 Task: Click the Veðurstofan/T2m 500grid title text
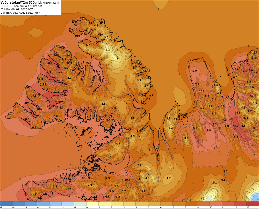21,3
